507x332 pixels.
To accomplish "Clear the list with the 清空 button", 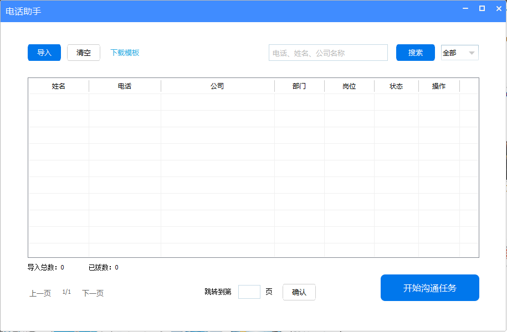I will [84, 53].
